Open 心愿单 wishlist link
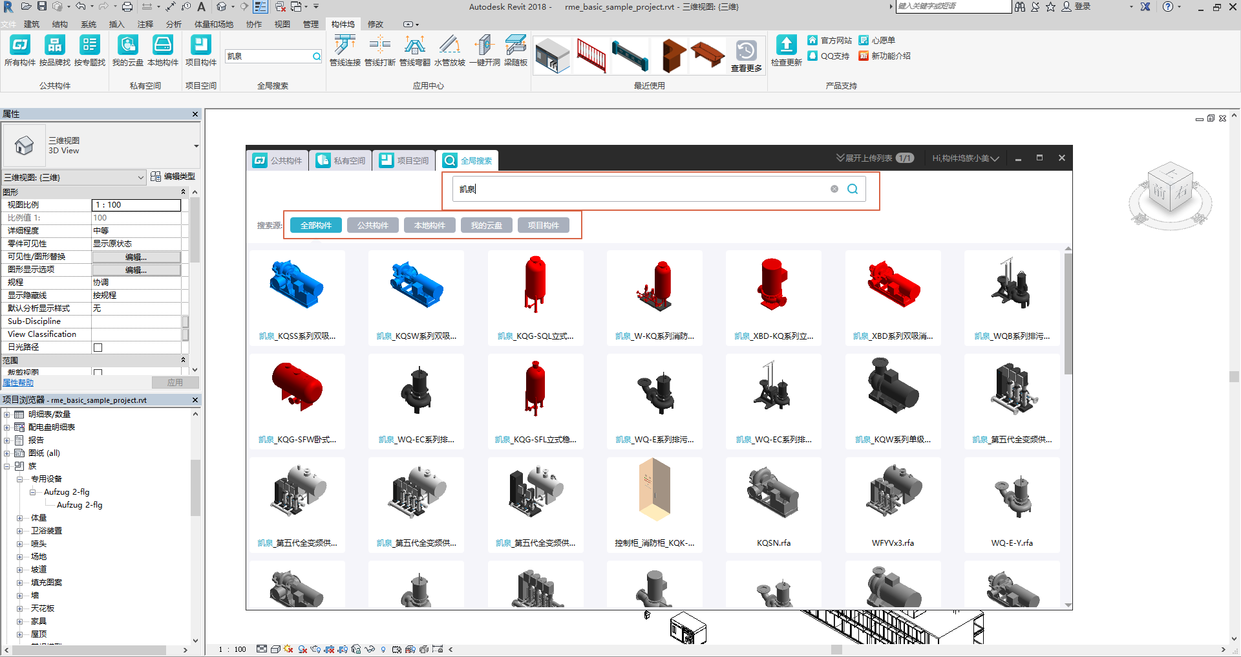The image size is (1241, 657). (877, 40)
